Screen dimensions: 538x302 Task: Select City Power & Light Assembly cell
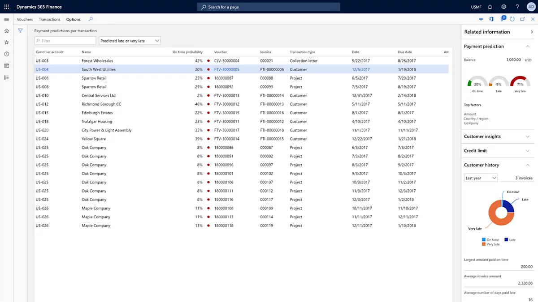click(x=107, y=130)
